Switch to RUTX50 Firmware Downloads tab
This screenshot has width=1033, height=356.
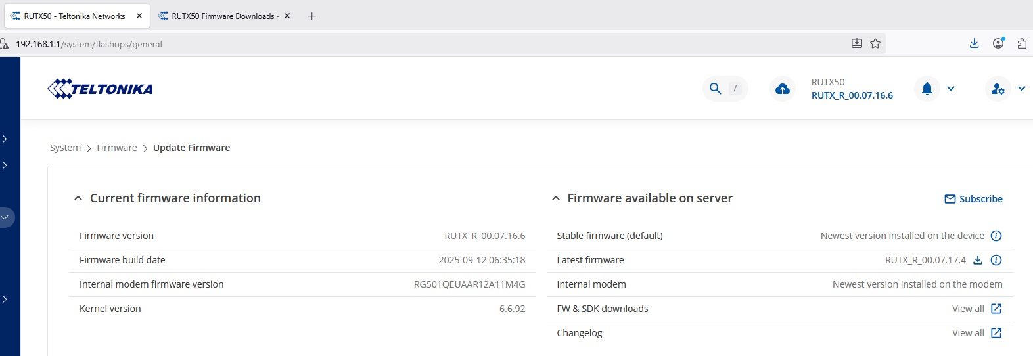[222, 16]
